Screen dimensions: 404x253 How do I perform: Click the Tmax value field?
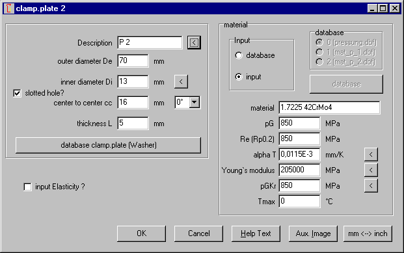(299, 201)
